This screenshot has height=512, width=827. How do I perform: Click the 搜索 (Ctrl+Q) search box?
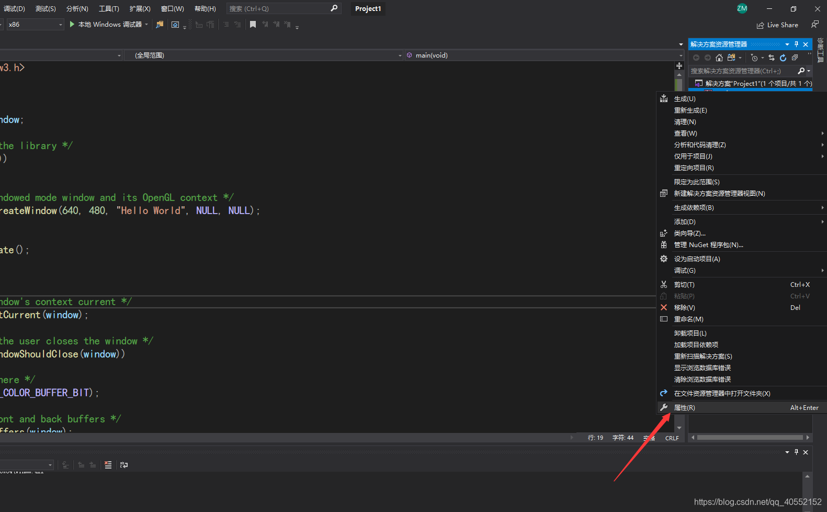click(x=284, y=8)
